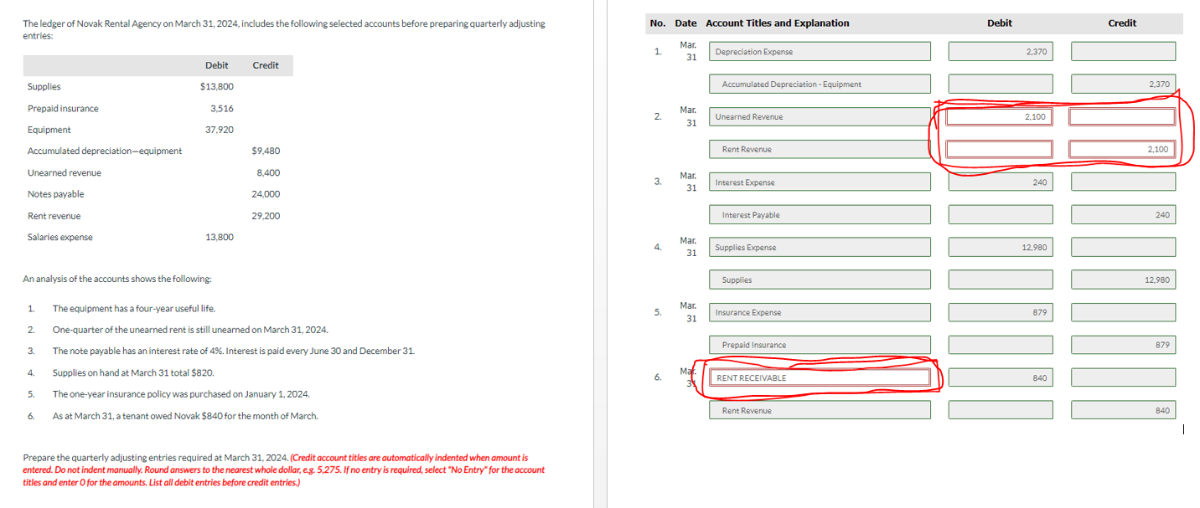Image resolution: width=1200 pixels, height=508 pixels.
Task: Click the ledger amount 3,516
Action: tap(222, 108)
